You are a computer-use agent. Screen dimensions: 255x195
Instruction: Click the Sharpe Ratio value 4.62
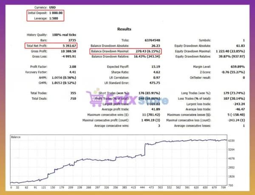[156, 72]
